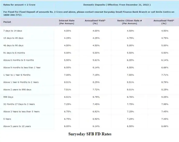Select 'Above 6 months to 9 months' period

click(18, 60)
